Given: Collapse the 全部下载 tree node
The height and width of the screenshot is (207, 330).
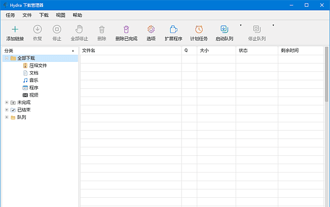Looking at the screenshot, I should tap(7, 58).
